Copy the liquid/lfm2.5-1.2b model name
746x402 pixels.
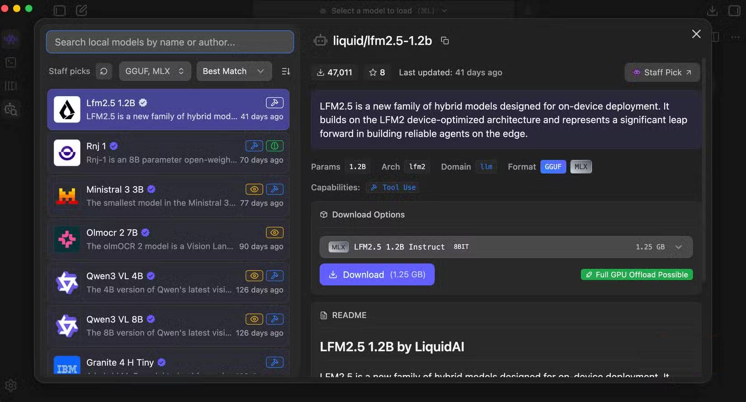pyautogui.click(x=445, y=41)
